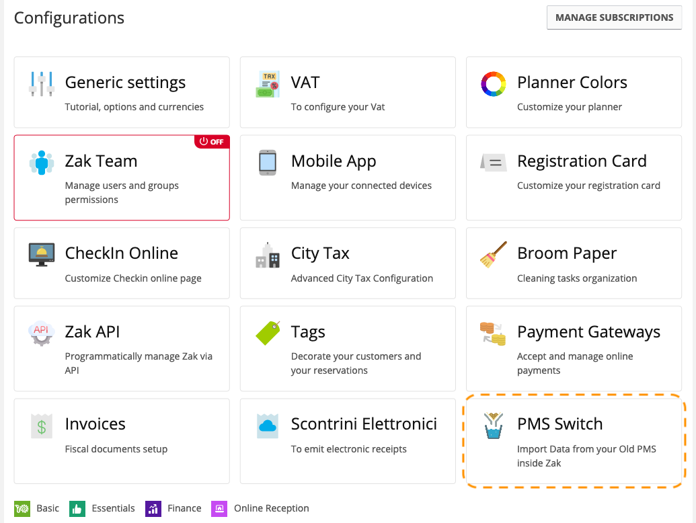This screenshot has height=523, width=696.
Task: Click 'Decorate your customers and your reservations' text
Action: (356, 363)
